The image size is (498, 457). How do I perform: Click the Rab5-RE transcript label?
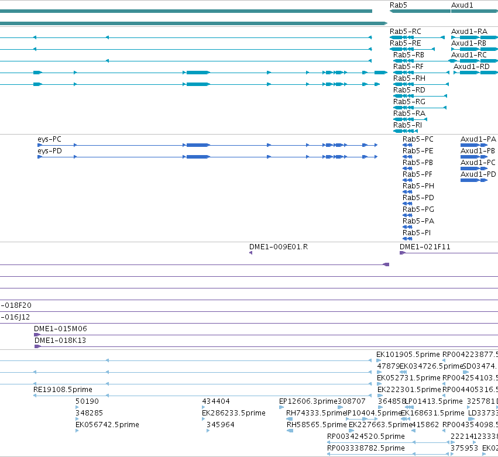coord(406,43)
